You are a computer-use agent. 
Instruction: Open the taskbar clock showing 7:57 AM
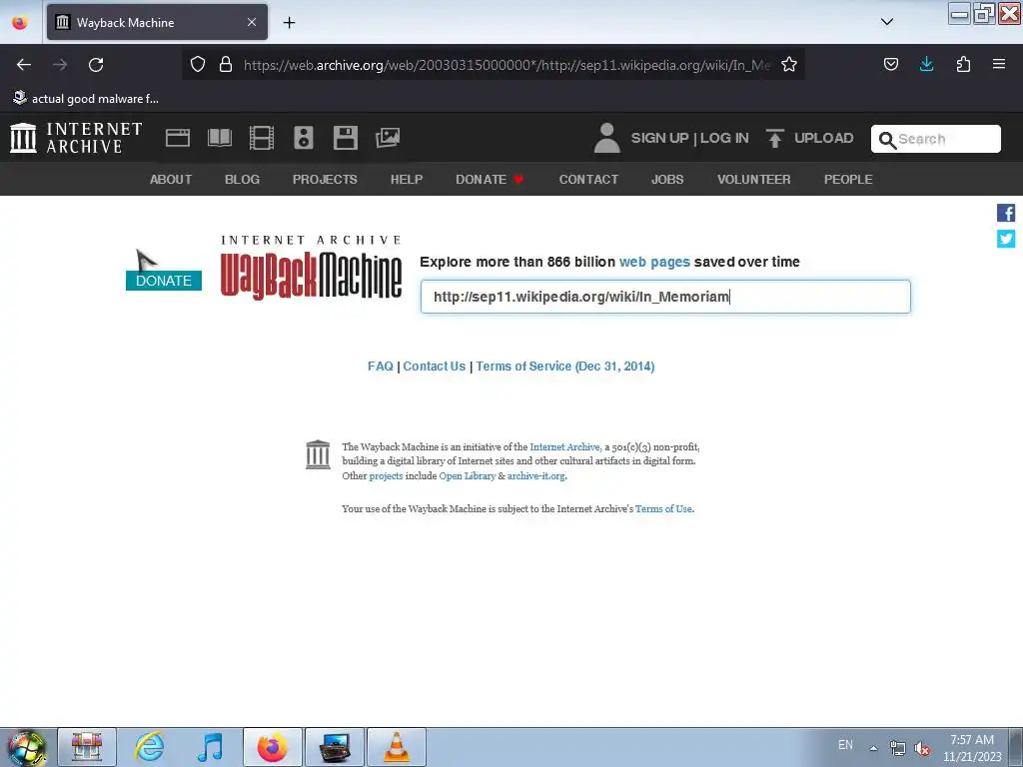972,748
